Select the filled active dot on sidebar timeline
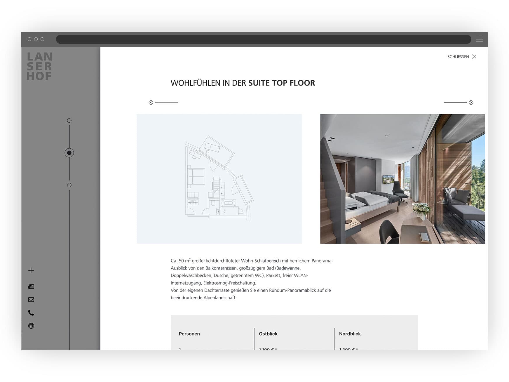The image size is (509, 382). point(69,153)
